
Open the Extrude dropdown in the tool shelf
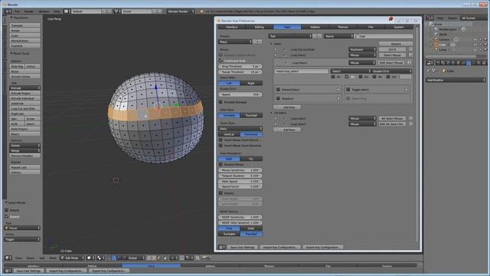pyautogui.click(x=25, y=88)
